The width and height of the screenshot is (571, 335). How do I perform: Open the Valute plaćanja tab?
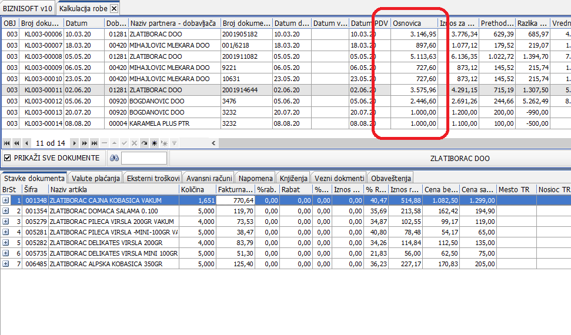(x=96, y=178)
